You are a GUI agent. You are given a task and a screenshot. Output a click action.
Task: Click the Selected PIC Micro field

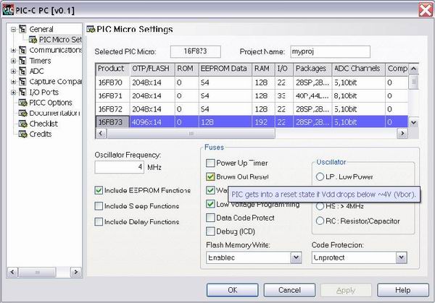click(195, 52)
